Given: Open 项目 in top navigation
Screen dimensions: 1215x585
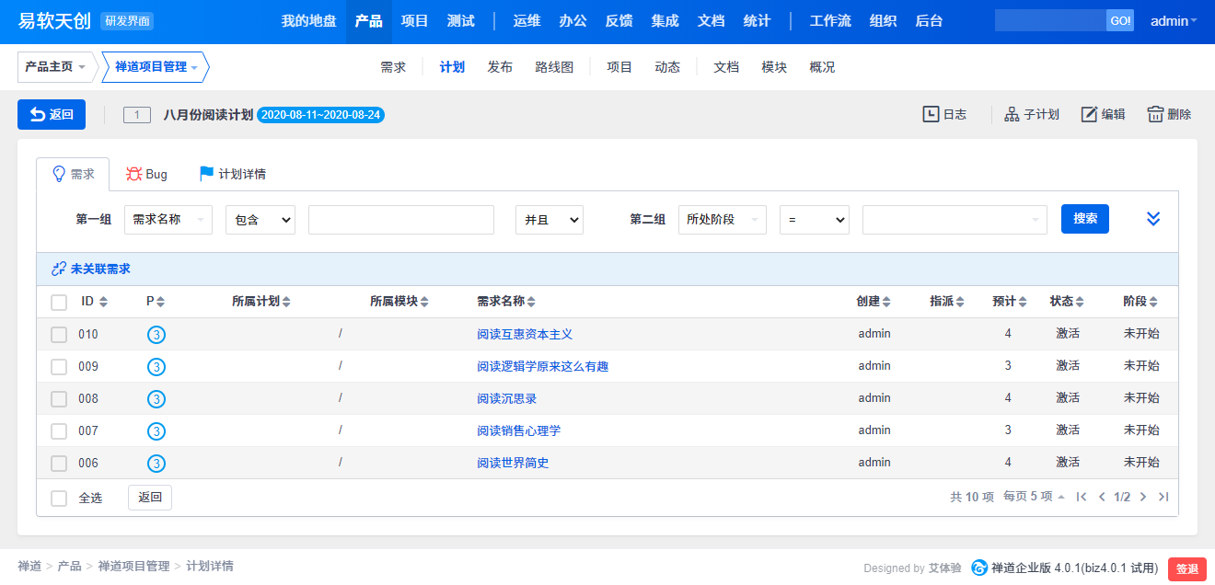Looking at the screenshot, I should (x=415, y=21).
